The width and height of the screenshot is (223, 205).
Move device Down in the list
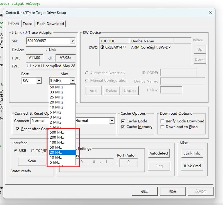tap(200, 59)
